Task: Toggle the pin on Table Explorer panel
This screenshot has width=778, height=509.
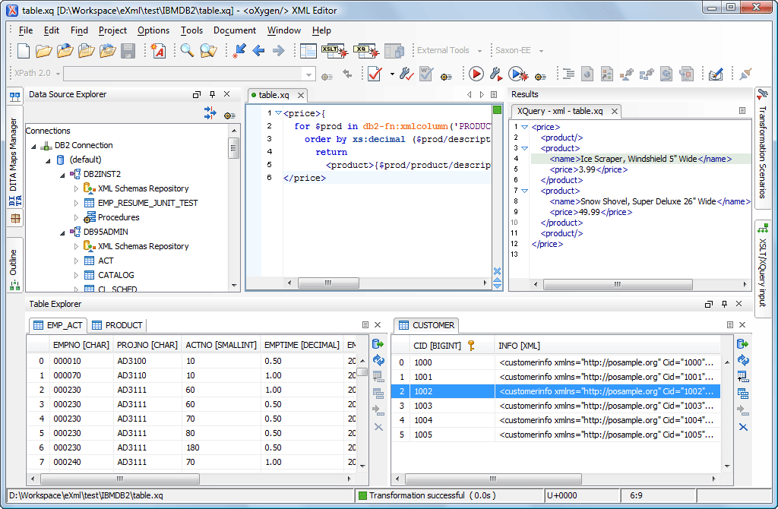Action: pos(723,304)
